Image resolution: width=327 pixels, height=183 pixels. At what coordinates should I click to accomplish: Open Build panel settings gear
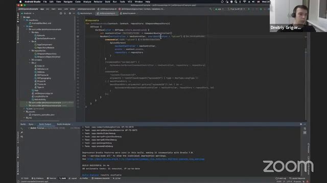(301, 124)
